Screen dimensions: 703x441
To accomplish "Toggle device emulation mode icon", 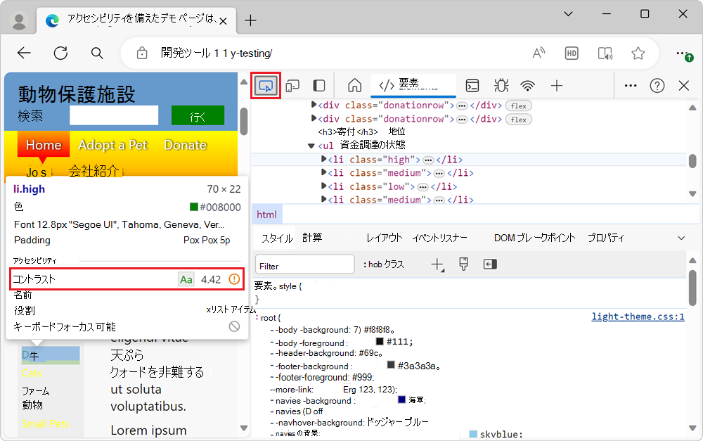I will click(x=292, y=85).
